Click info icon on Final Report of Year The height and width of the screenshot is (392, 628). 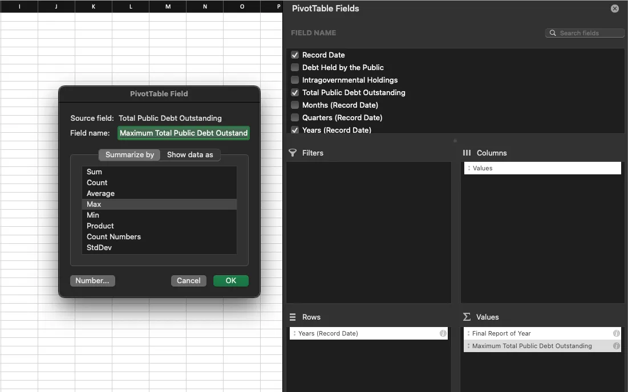click(x=615, y=333)
